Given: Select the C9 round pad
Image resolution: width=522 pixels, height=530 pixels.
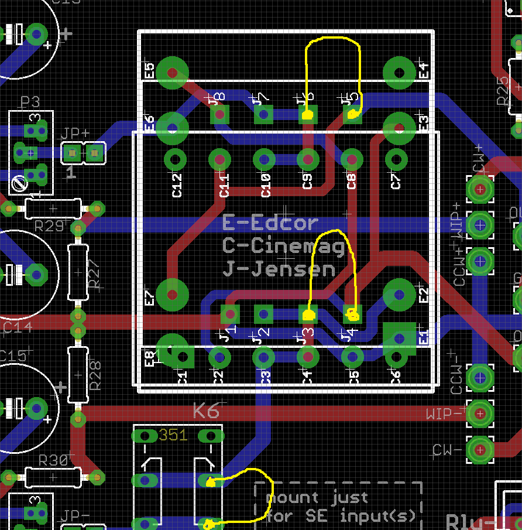Looking at the screenshot, I should tap(308, 159).
